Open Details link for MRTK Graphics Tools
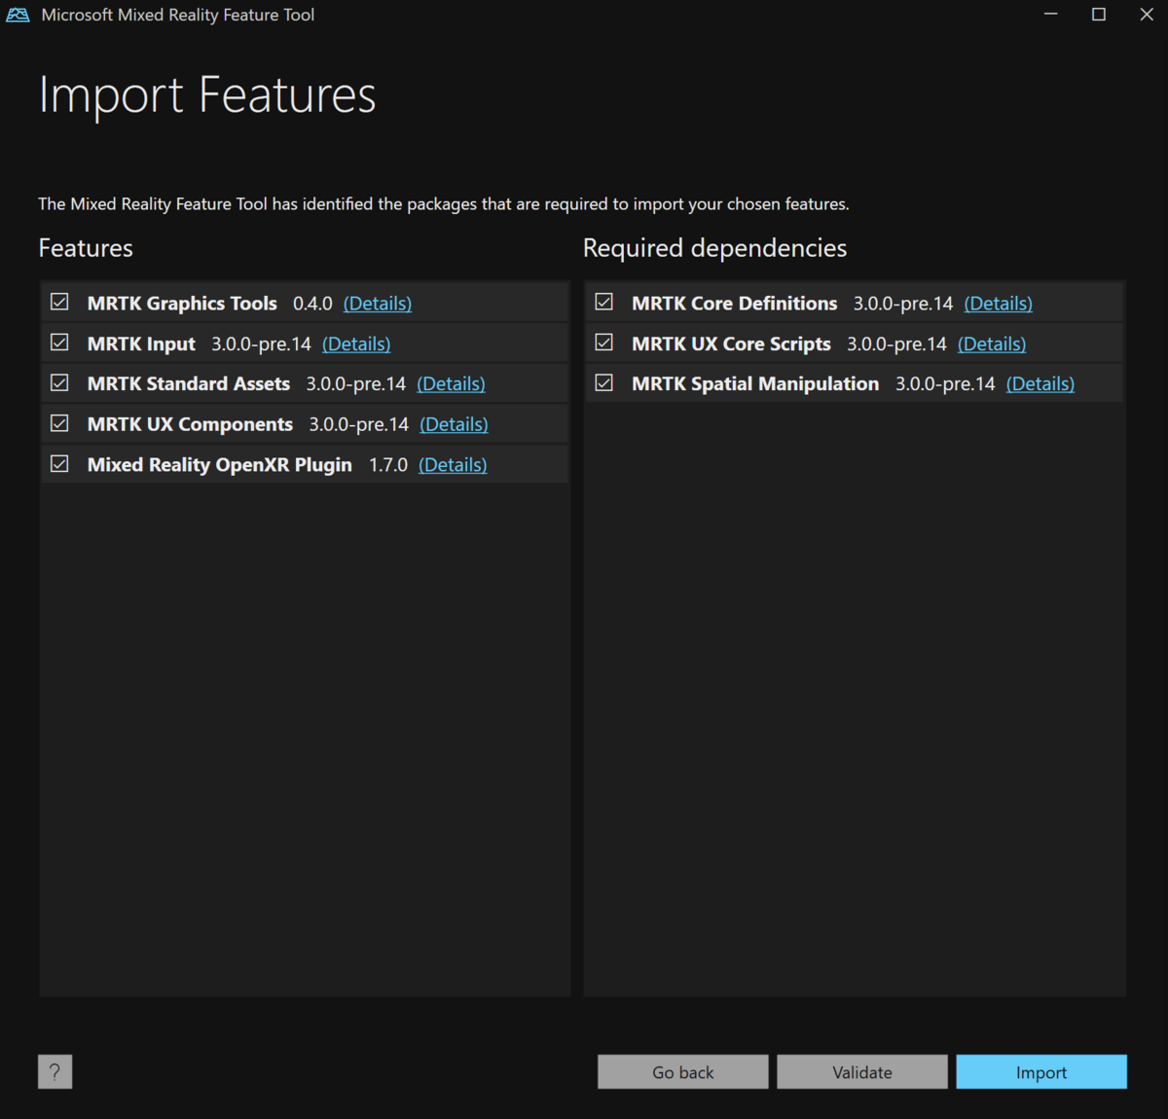Image resolution: width=1168 pixels, height=1119 pixels. (x=378, y=304)
